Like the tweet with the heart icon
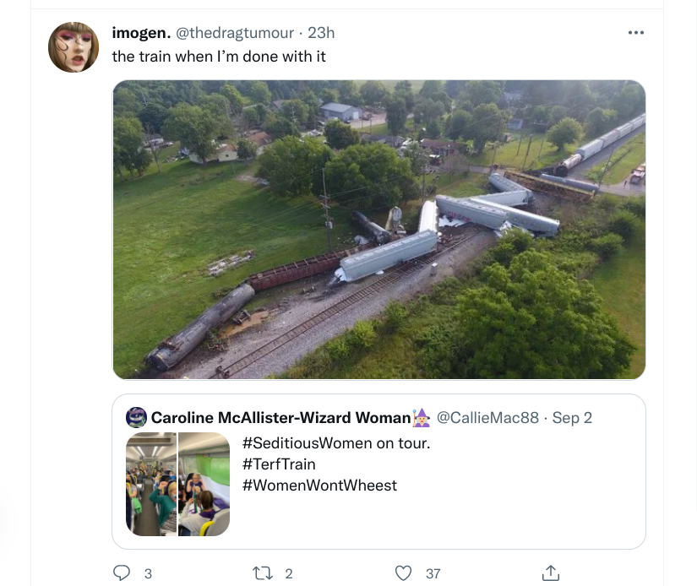 point(404,573)
